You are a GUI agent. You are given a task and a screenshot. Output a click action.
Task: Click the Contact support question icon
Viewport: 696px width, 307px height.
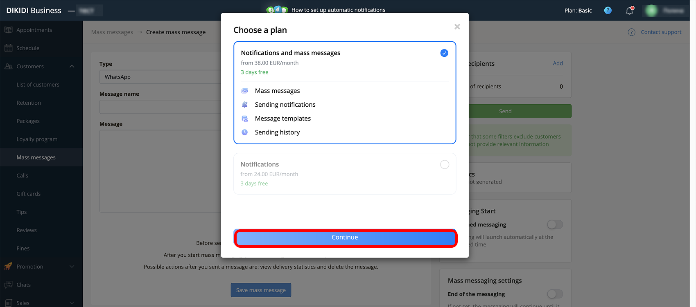tap(632, 32)
